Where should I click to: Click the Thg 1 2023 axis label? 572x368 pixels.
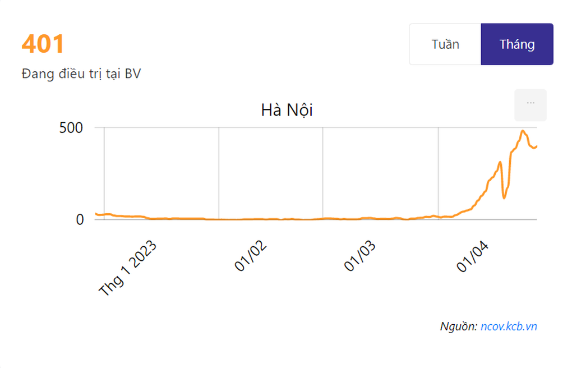[127, 268]
